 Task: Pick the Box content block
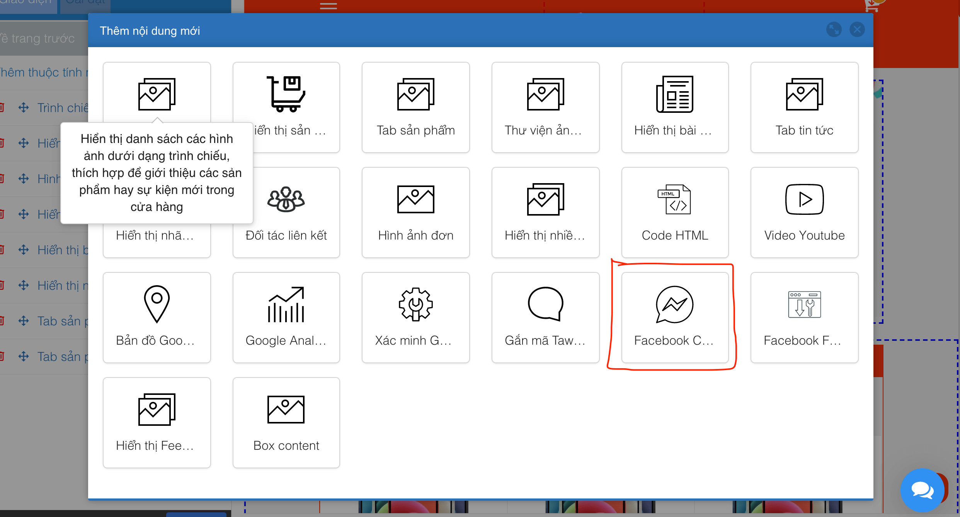[x=286, y=423]
